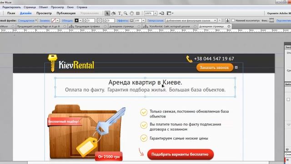The image size is (291, 164).
Task: Click the corner radius stepper arrows
Action: coord(105,20)
